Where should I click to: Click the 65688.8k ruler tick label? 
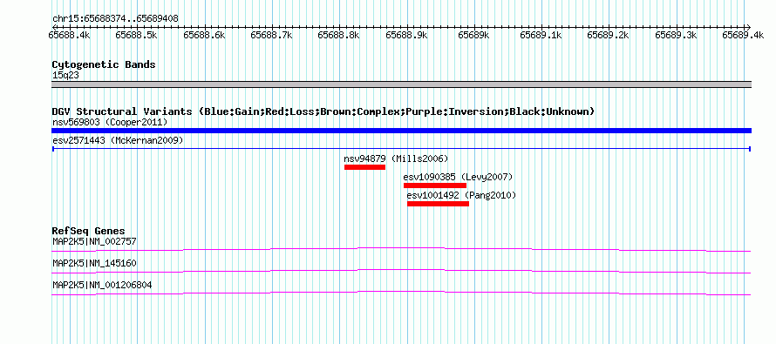(x=338, y=35)
